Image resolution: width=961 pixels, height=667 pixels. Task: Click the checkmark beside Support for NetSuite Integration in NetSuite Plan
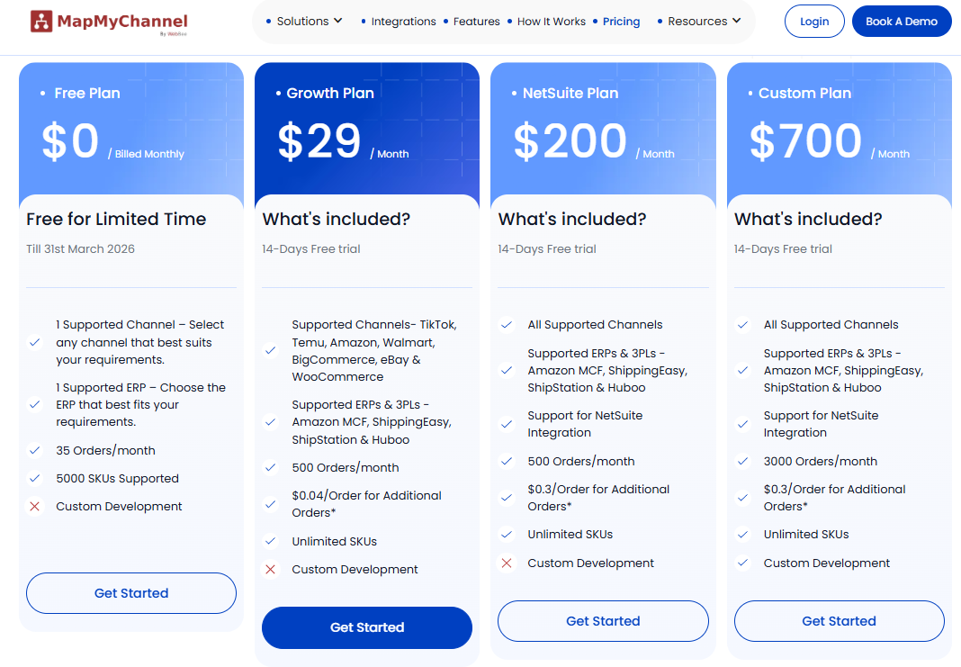(x=507, y=424)
